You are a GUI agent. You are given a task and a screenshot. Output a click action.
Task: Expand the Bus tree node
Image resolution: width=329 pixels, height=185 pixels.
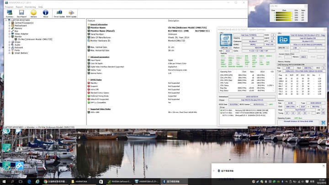(9, 31)
